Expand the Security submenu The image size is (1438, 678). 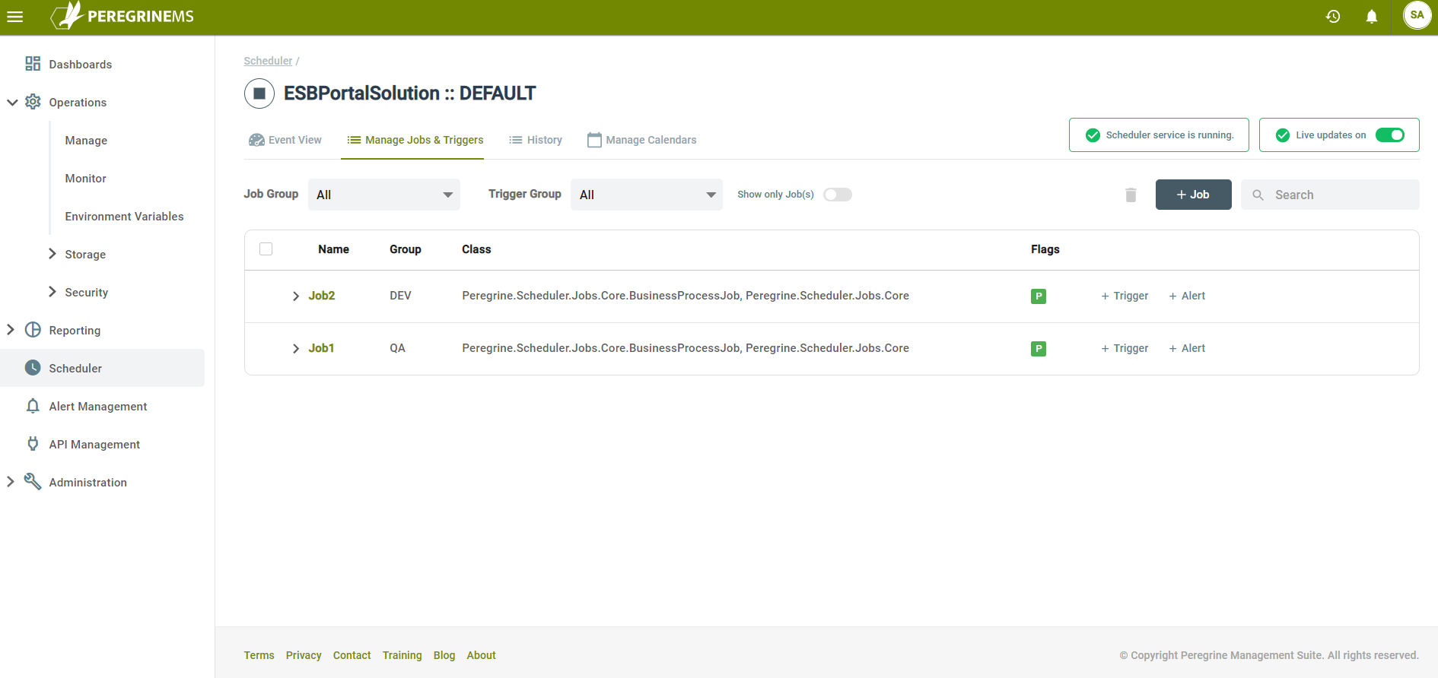tap(52, 292)
